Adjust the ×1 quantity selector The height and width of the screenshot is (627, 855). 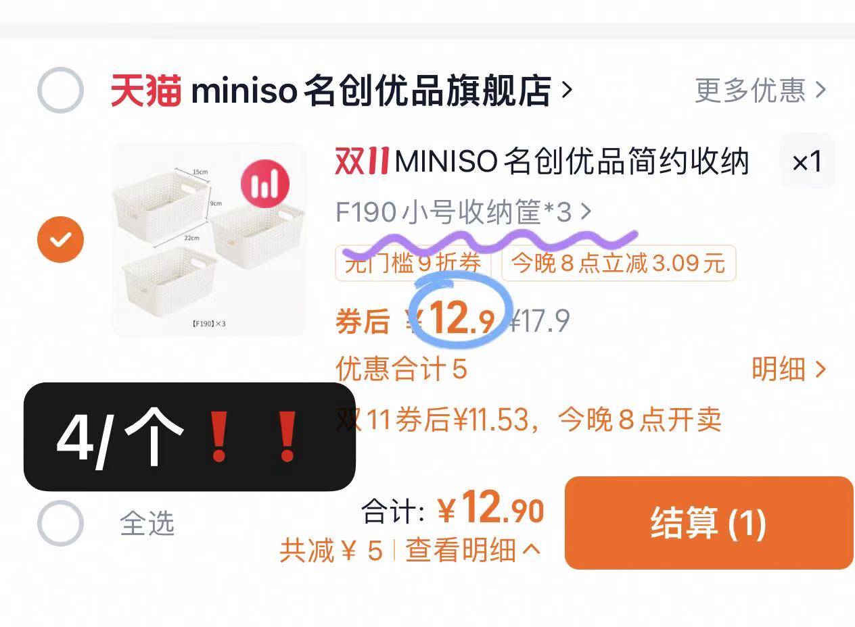(x=807, y=161)
